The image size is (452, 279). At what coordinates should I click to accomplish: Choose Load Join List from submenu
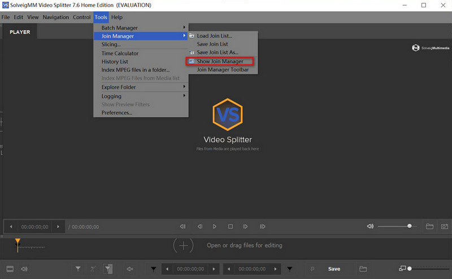pyautogui.click(x=214, y=36)
